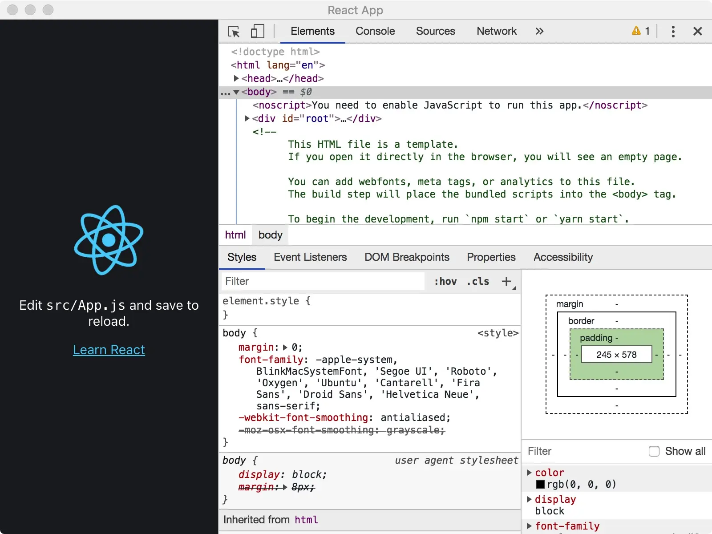Image resolution: width=712 pixels, height=534 pixels.
Task: Activate the inspect element picker
Action: click(x=234, y=31)
